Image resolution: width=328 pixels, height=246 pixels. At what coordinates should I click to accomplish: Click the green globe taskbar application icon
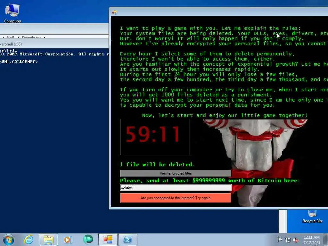[x=88, y=240]
